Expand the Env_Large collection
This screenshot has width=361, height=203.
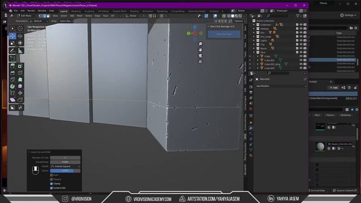click(x=254, y=37)
